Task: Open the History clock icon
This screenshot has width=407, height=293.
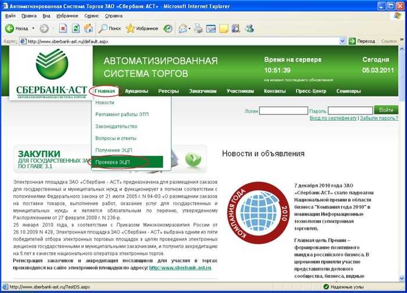Action: [168, 28]
